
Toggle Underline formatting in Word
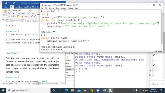tap(19, 13)
